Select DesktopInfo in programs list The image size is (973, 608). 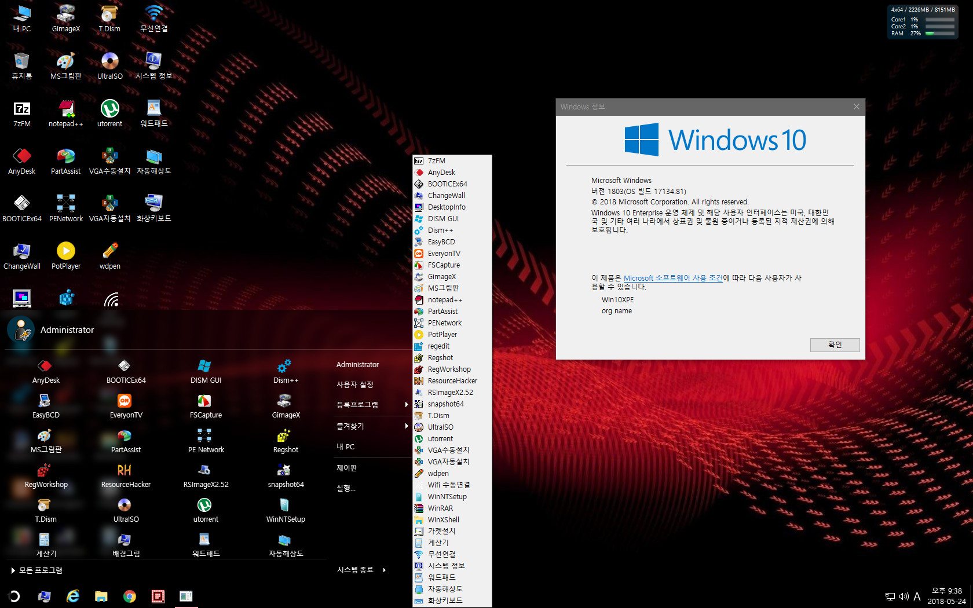[452, 207]
